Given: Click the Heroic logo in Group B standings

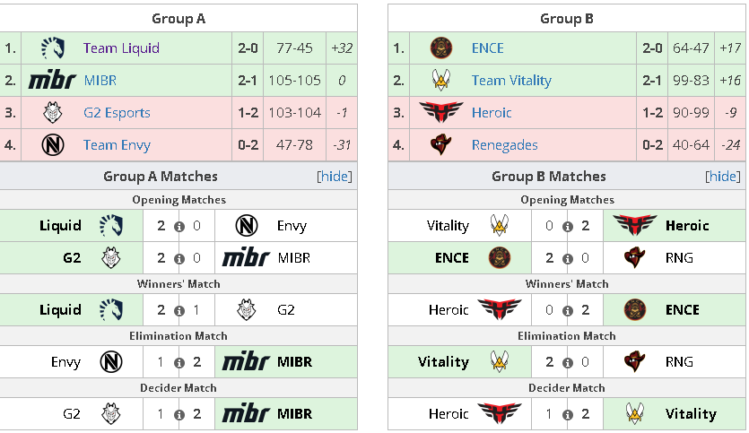Looking at the screenshot, I should point(440,113).
